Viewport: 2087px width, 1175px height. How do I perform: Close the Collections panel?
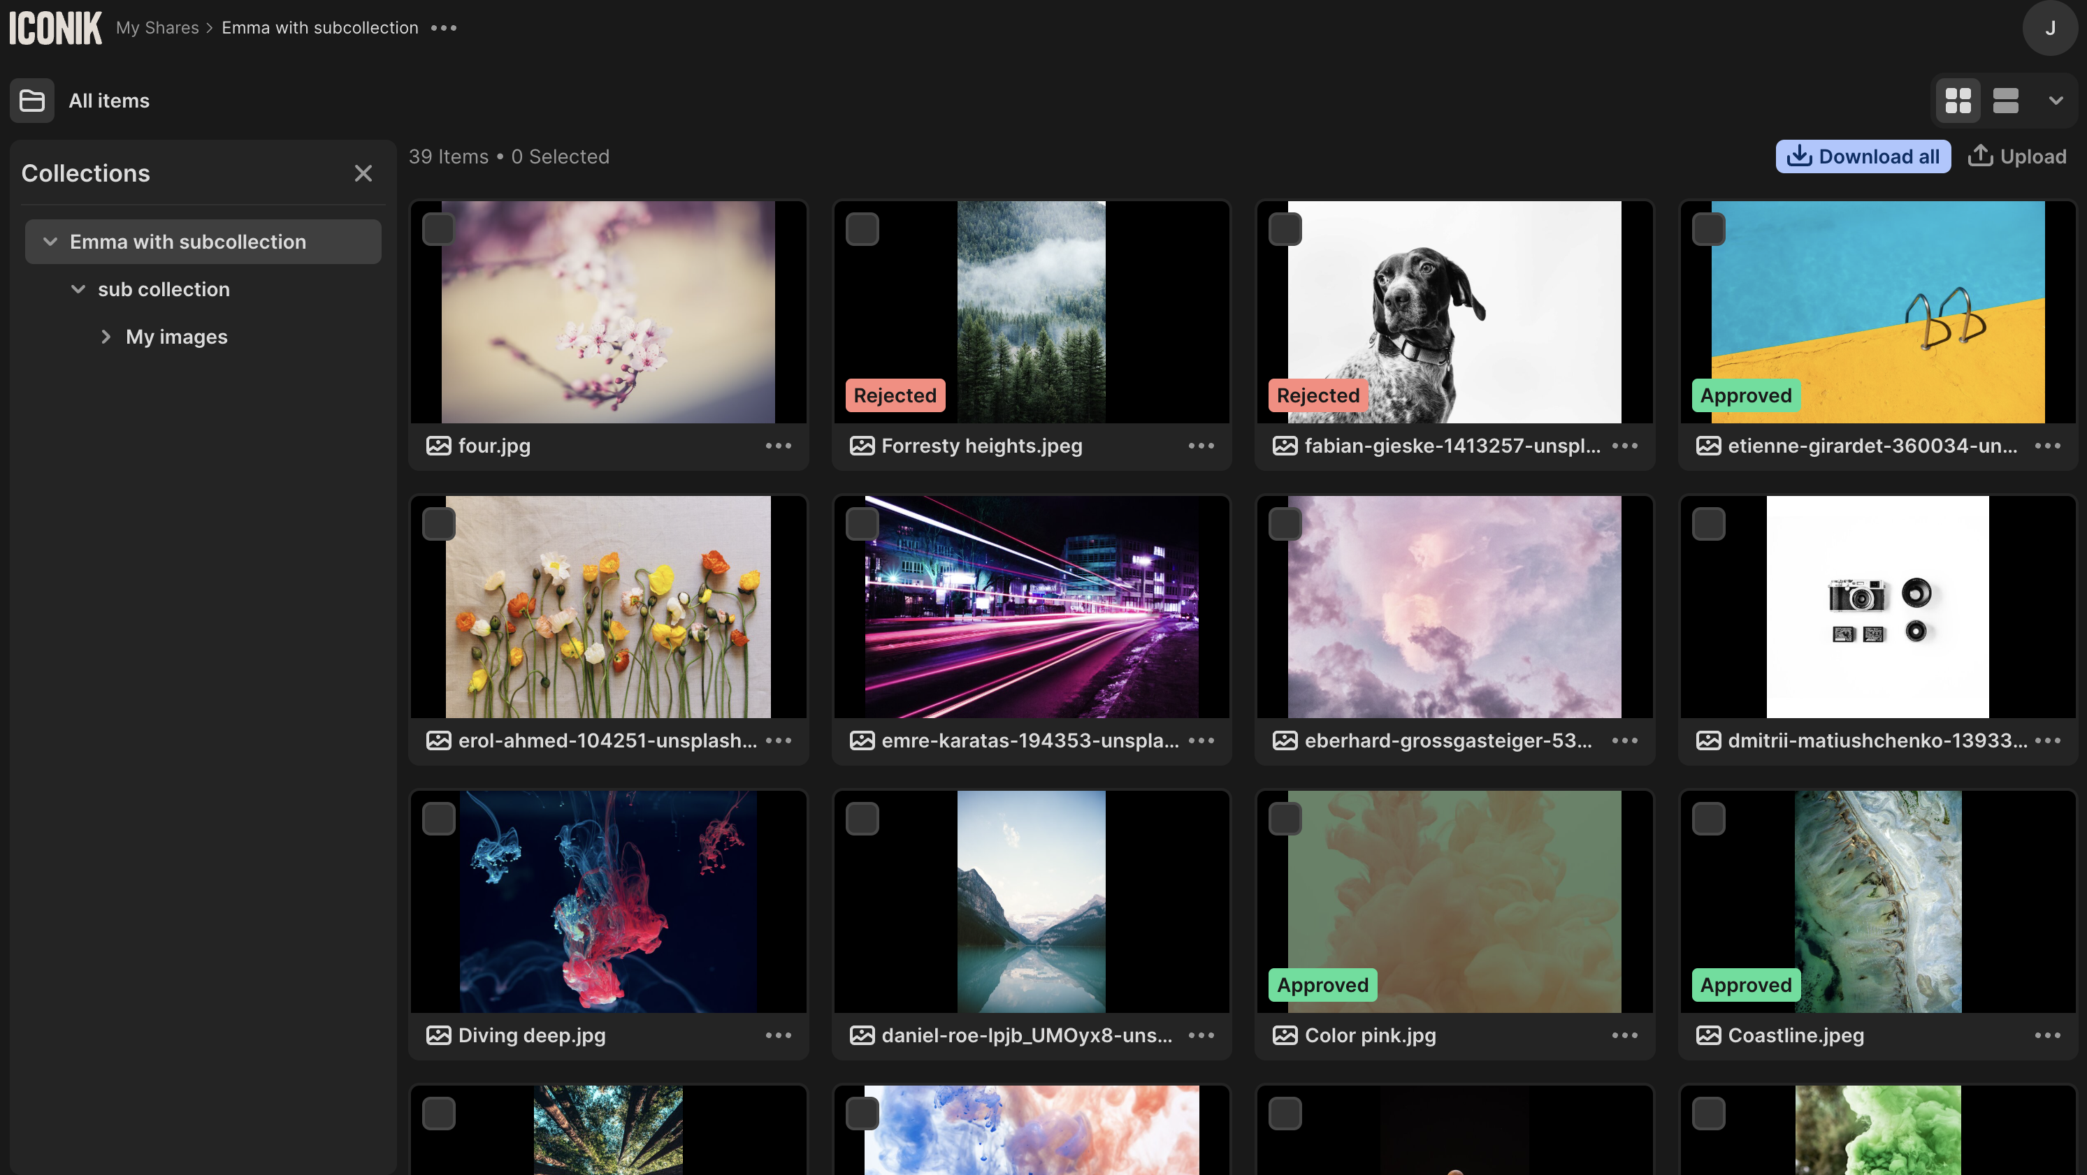[x=363, y=173]
